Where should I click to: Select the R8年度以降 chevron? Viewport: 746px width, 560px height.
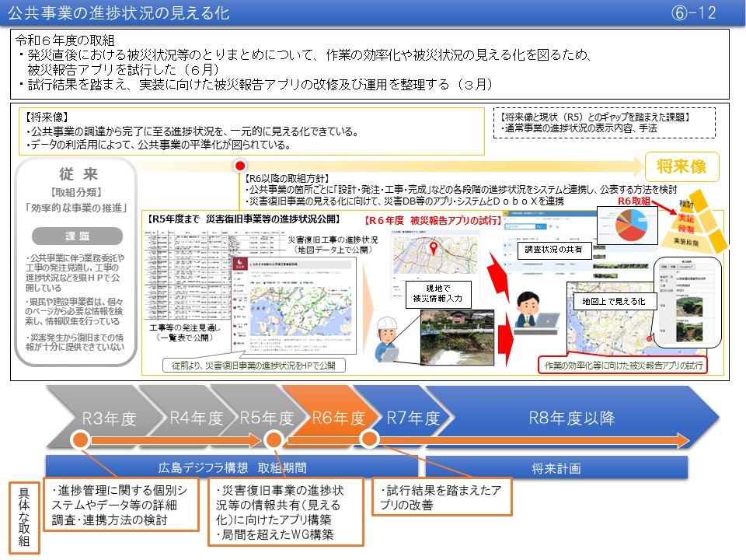pyautogui.click(x=571, y=418)
